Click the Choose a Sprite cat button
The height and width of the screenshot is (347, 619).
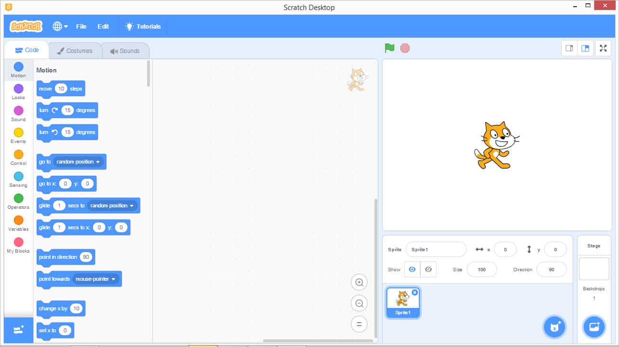tap(555, 327)
